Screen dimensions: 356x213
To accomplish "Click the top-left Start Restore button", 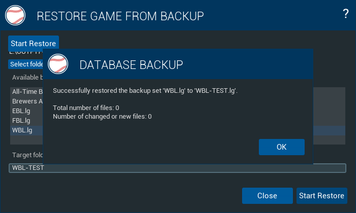I will (x=34, y=43).
